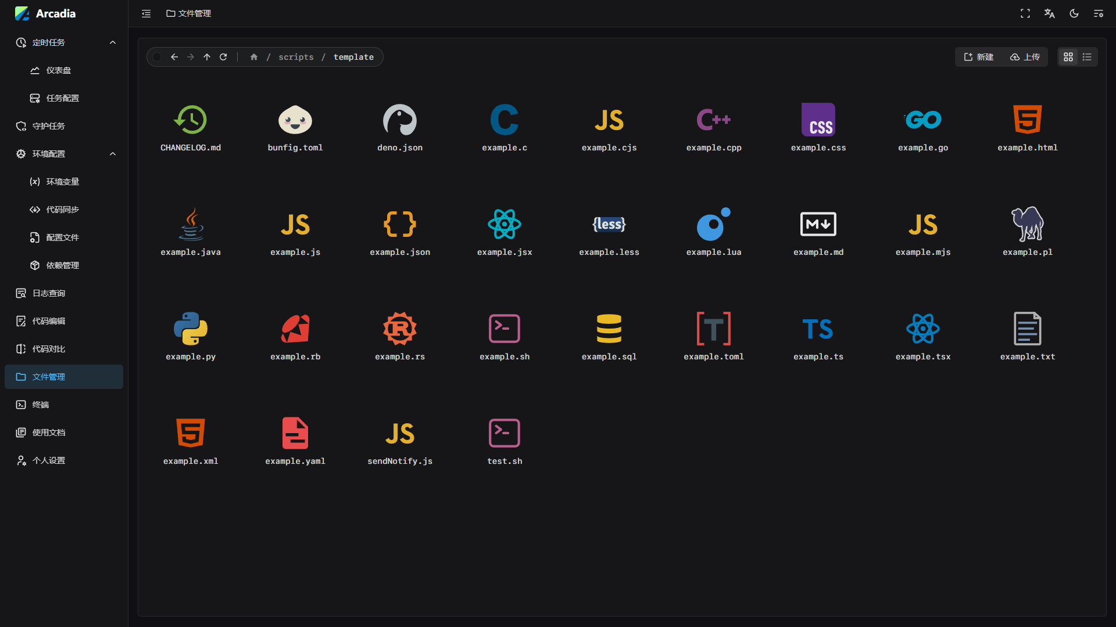
Task: Go to 个人设置 settings
Action: pyautogui.click(x=64, y=460)
